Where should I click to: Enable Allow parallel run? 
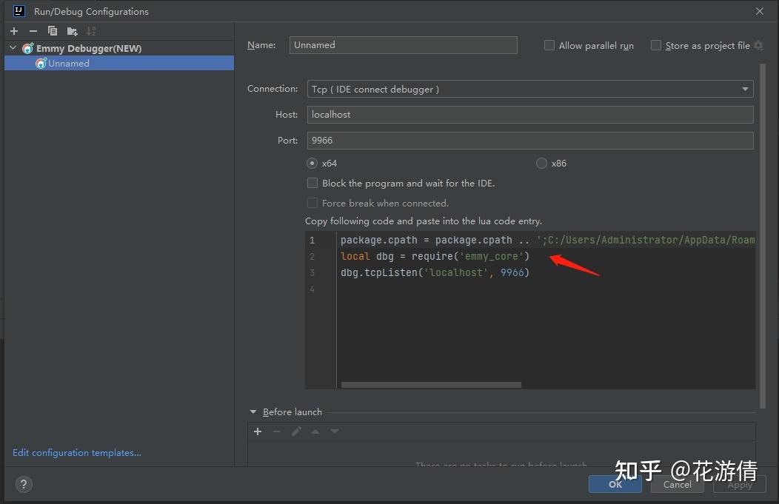[549, 45]
